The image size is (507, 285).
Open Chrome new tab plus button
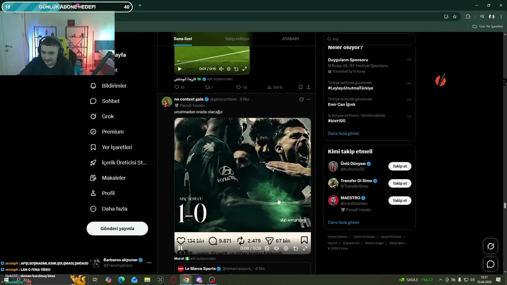(x=140, y=5)
